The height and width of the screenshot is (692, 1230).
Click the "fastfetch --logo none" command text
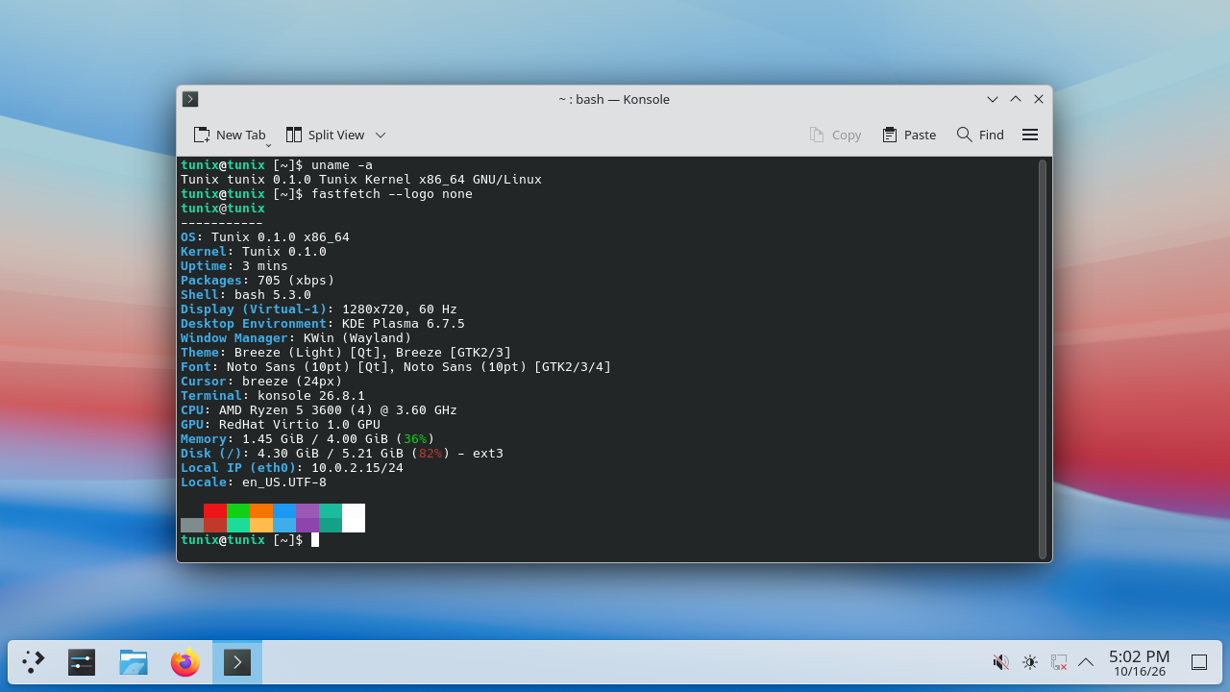[x=392, y=194]
